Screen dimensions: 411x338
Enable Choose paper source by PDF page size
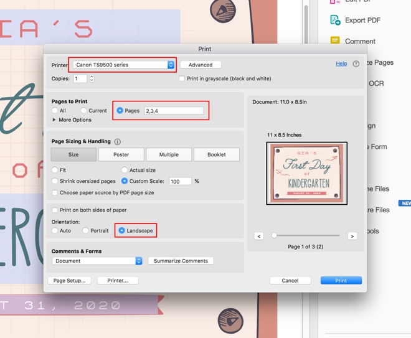(x=55, y=192)
